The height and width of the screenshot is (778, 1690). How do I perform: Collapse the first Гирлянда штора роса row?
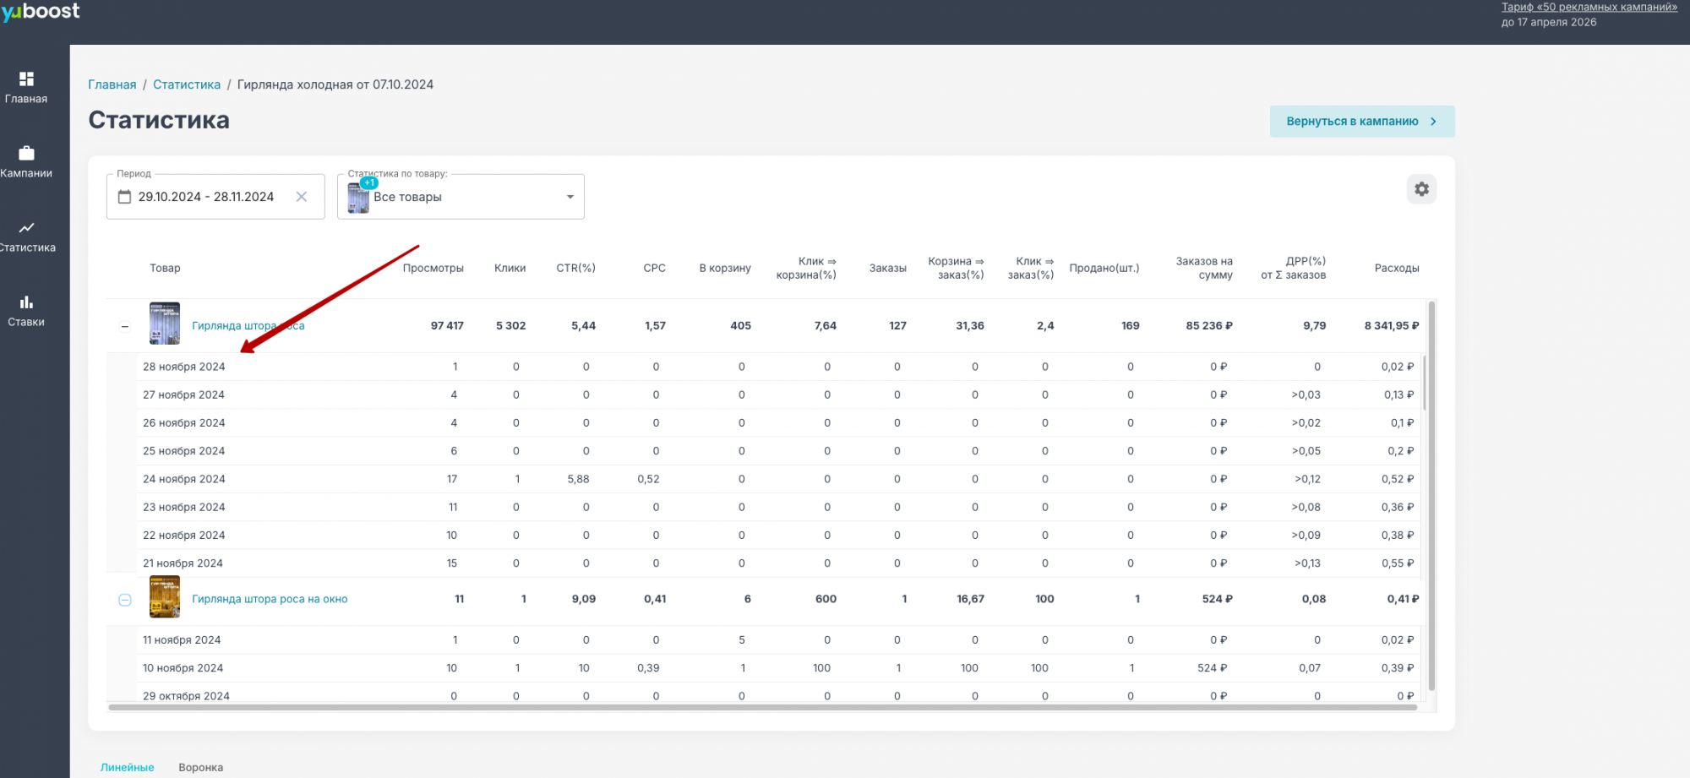125,326
